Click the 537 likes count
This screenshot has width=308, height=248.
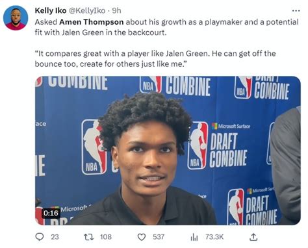click(159, 237)
